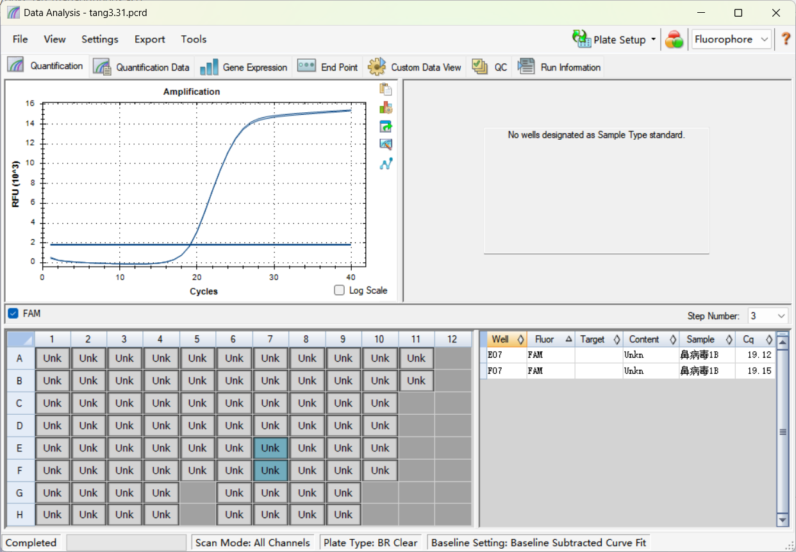
Task: Copy the amplification chart to clipboard
Action: (385, 89)
